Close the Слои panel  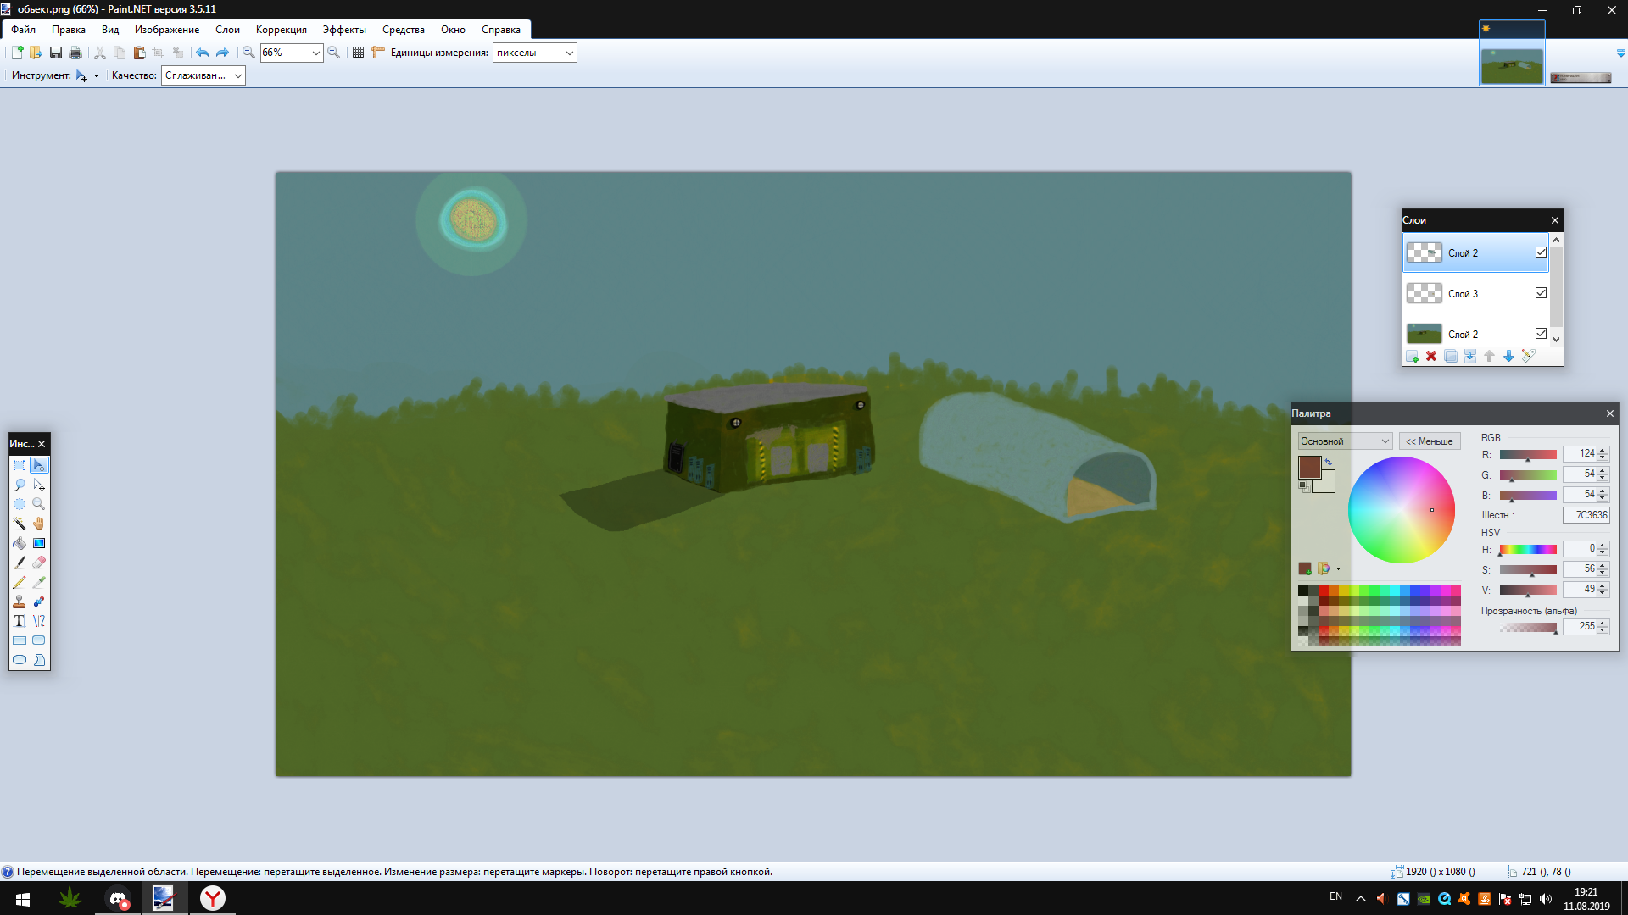[x=1555, y=220]
